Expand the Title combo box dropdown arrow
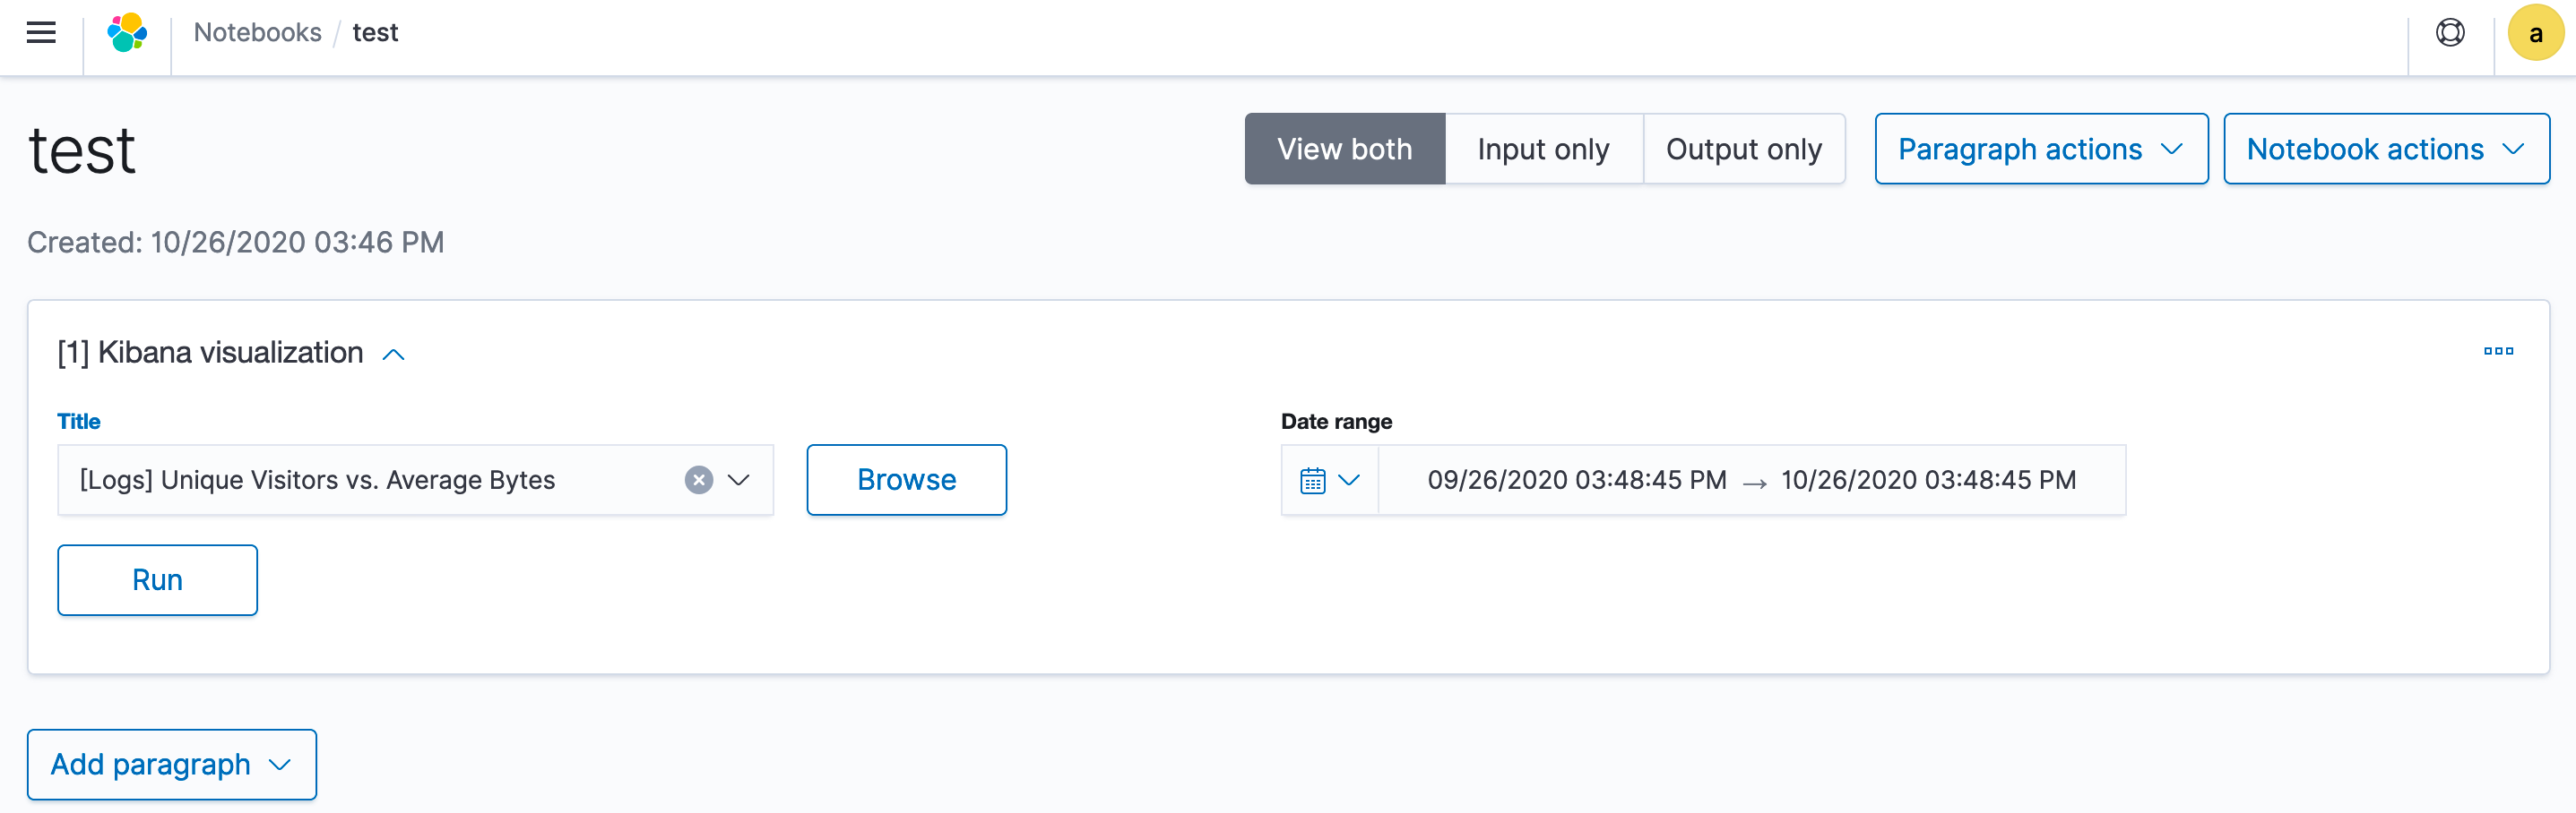 coord(738,481)
